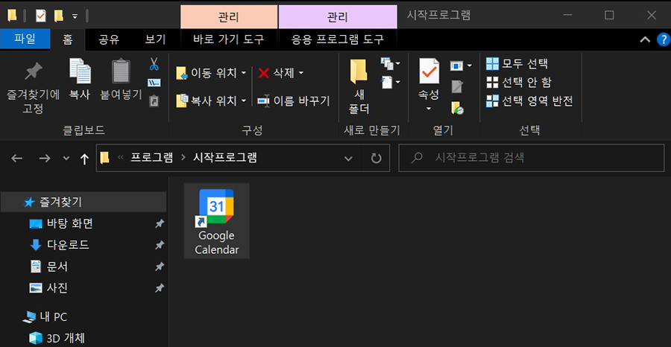The height and width of the screenshot is (347, 671).
Task: Go up one folder level
Action: 84,159
